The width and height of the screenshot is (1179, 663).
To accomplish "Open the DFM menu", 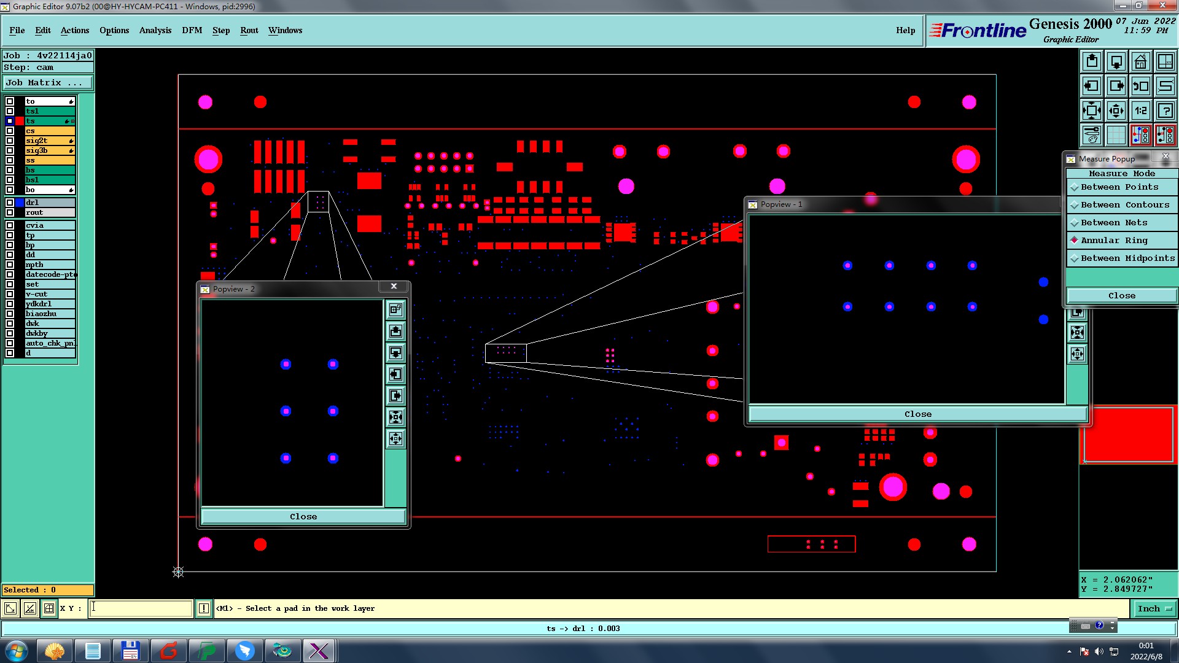I will (x=192, y=31).
